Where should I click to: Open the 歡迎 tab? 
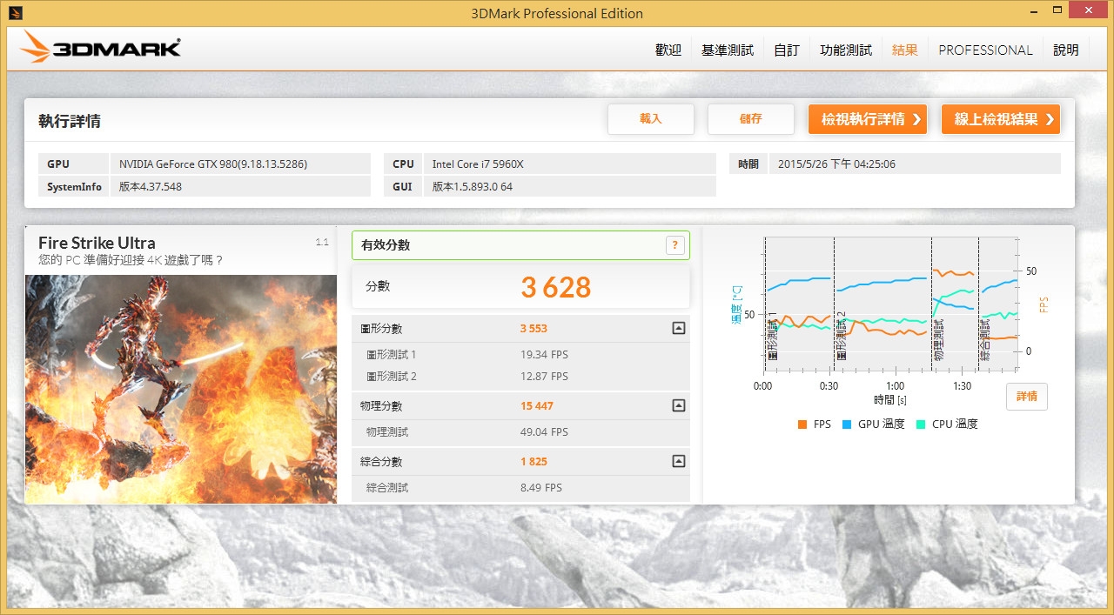click(668, 50)
